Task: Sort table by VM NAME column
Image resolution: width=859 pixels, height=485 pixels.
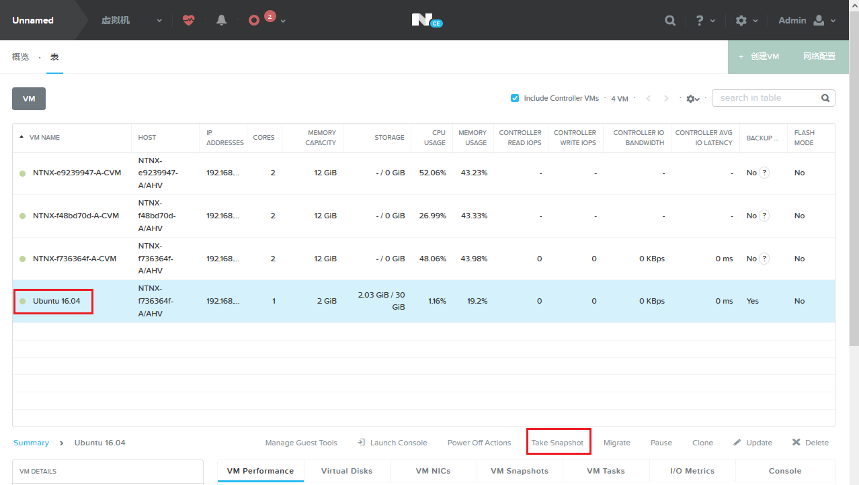Action: tap(44, 137)
